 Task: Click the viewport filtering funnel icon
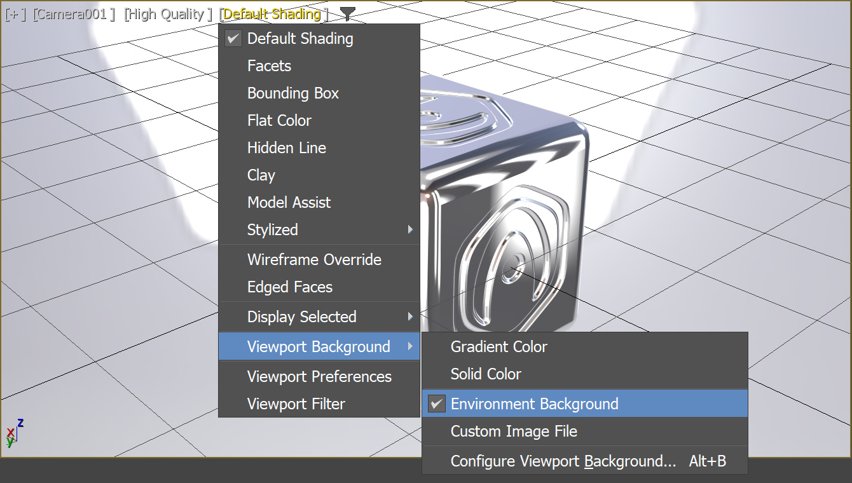(347, 13)
